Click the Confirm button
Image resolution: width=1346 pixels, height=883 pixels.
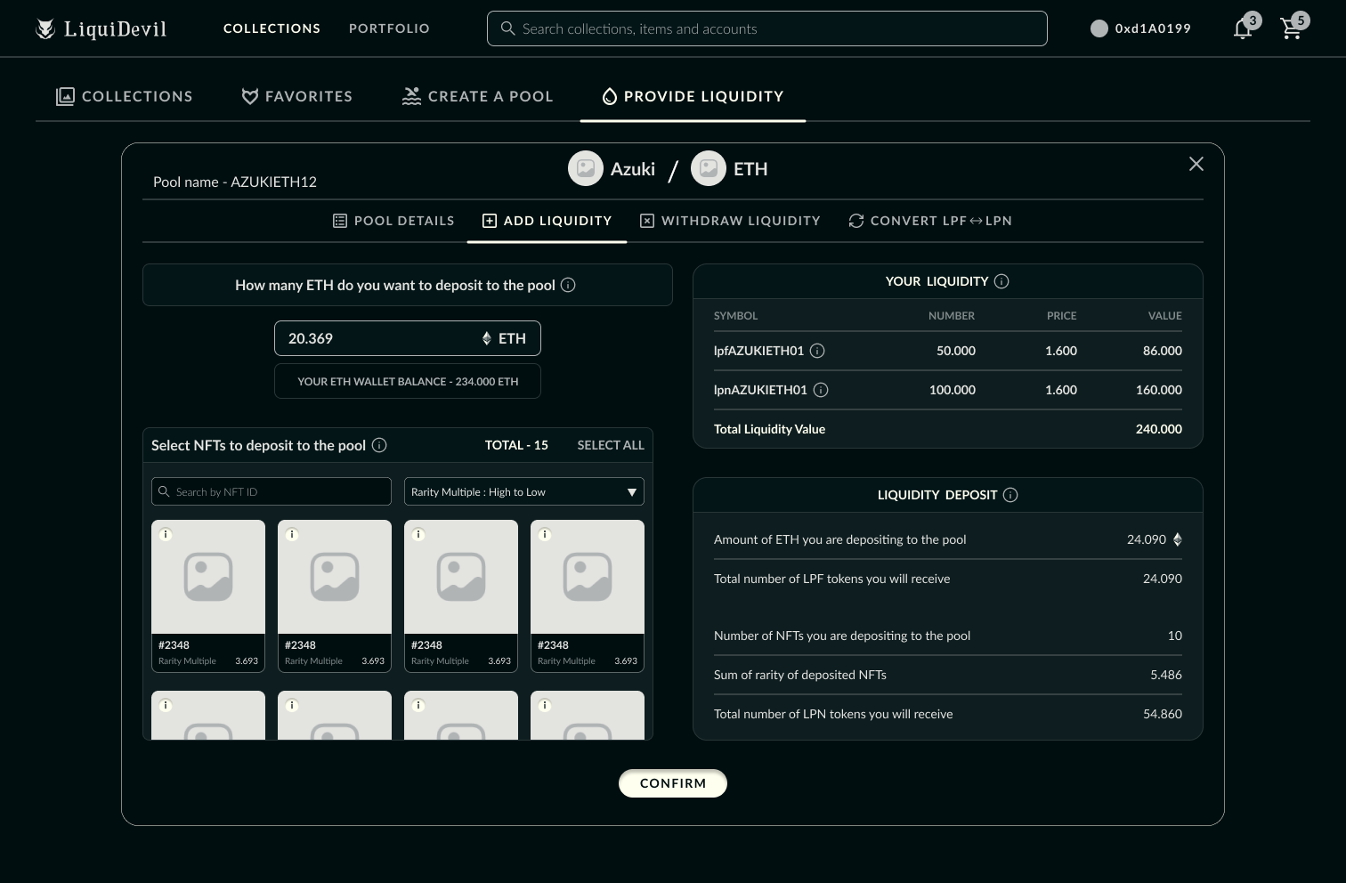click(673, 783)
